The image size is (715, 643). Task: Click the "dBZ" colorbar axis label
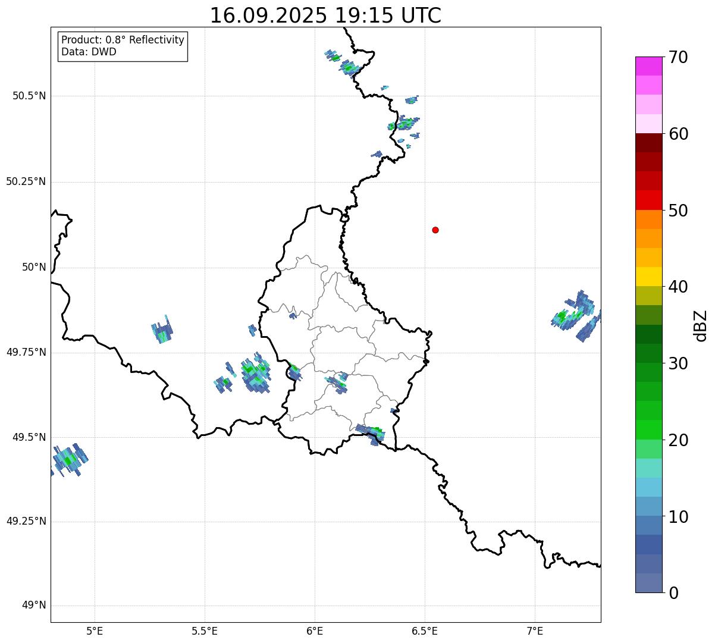click(701, 325)
